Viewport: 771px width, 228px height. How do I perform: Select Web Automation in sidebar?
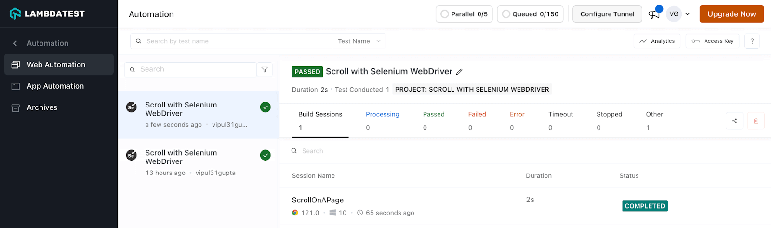(x=56, y=65)
